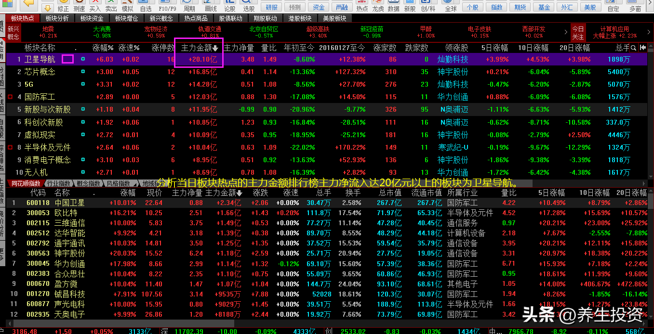
Task: Click the 涨幅% column header
Action: point(103,48)
